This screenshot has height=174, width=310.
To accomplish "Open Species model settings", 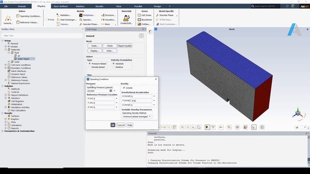I will click(86, 20).
